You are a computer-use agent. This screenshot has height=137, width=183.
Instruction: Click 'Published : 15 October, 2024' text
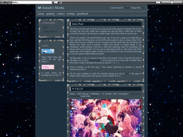[x=104, y=94]
